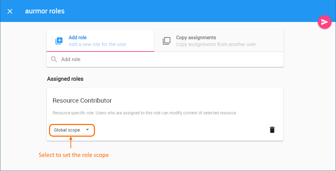Select the Resource Contributor role title
The height and width of the screenshot is (171, 336).
point(82,101)
